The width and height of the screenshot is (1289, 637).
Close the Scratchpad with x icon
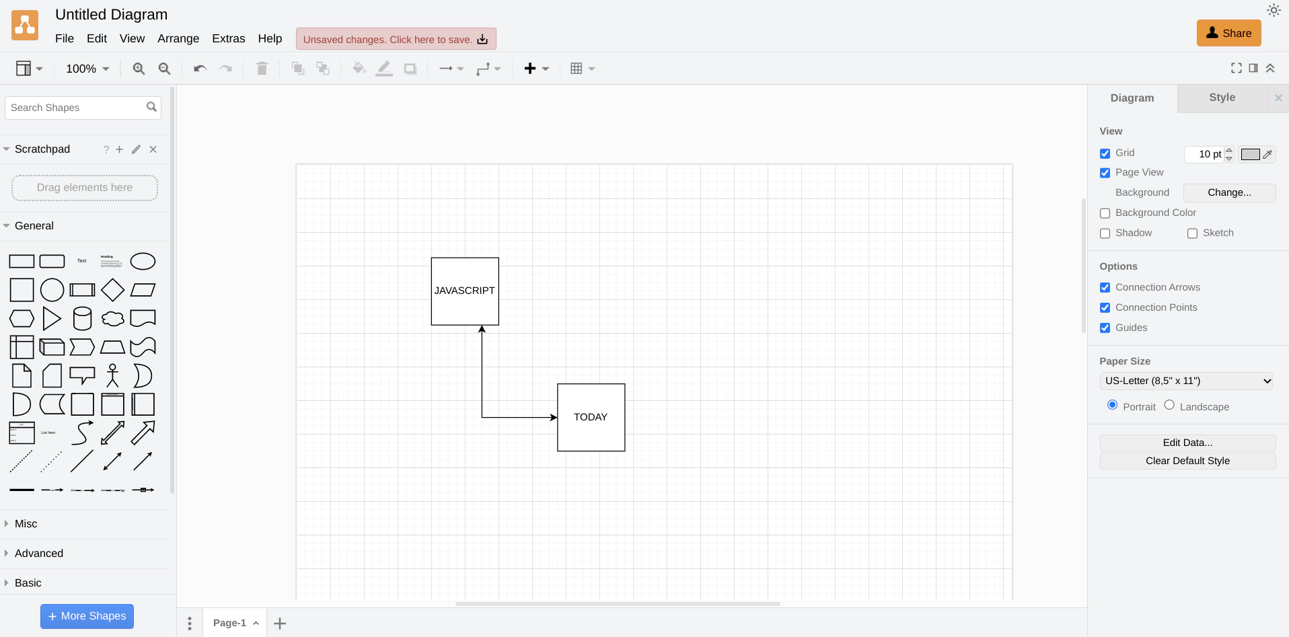click(x=153, y=149)
